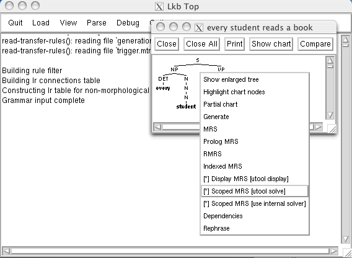Click the X11 icon in Lkb Top title
The height and width of the screenshot is (258, 352).
click(159, 7)
